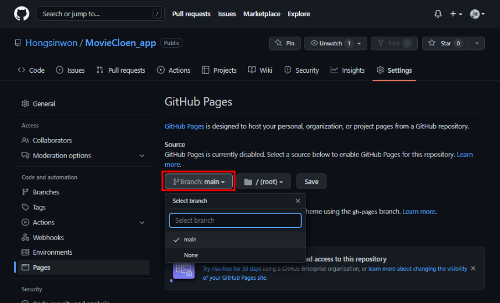
Task: Close the Select branch popup
Action: coord(298,201)
